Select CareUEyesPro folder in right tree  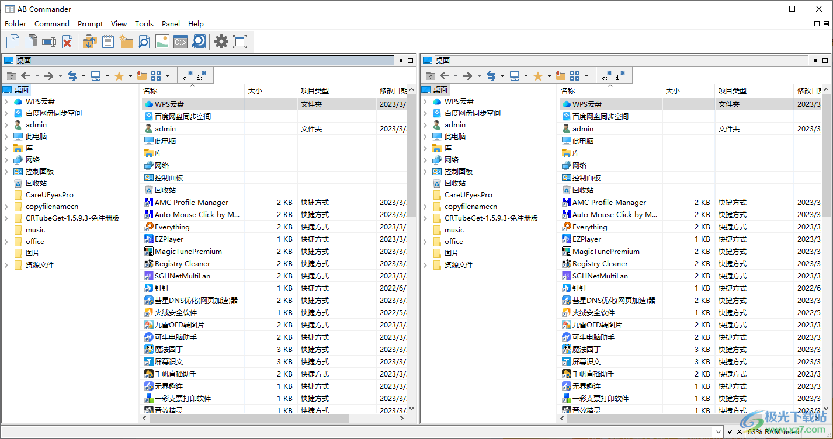468,195
